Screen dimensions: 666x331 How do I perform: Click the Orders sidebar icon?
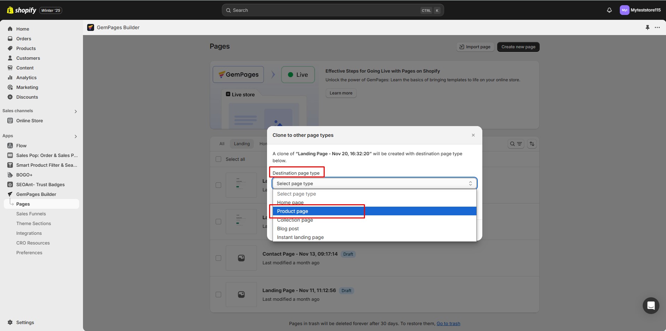tap(10, 39)
